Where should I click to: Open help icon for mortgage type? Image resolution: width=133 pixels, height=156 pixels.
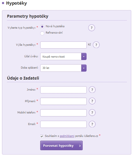coord(92,28)
